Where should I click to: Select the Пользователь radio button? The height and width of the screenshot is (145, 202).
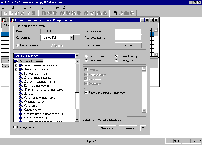(x=18, y=45)
